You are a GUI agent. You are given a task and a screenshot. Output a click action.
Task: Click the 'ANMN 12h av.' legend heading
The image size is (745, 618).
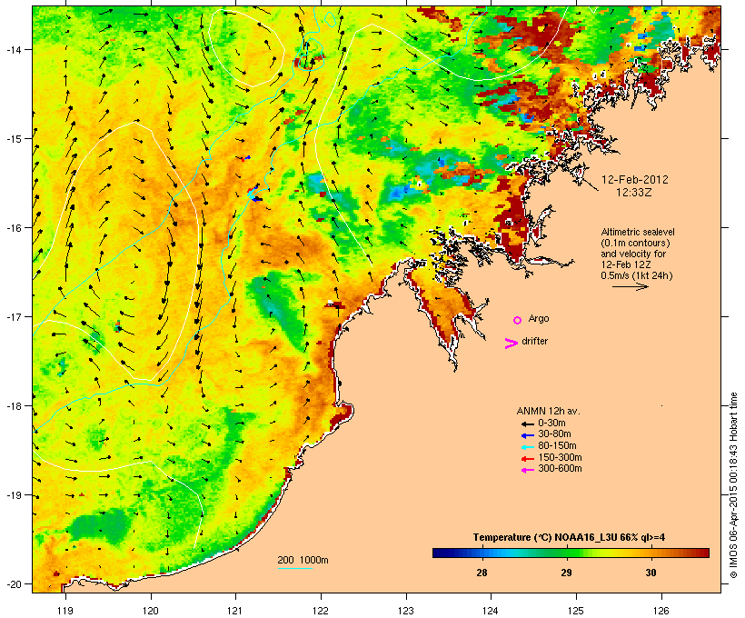pos(548,411)
